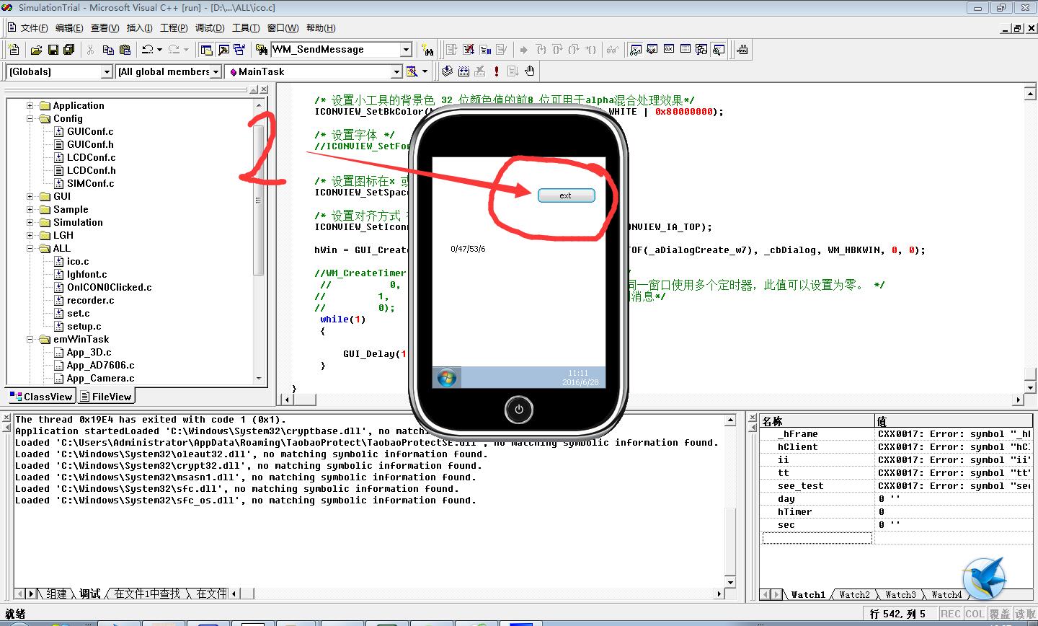Image resolution: width=1038 pixels, height=626 pixels.
Task: Open the All global members filter combo
Action: coord(169,71)
